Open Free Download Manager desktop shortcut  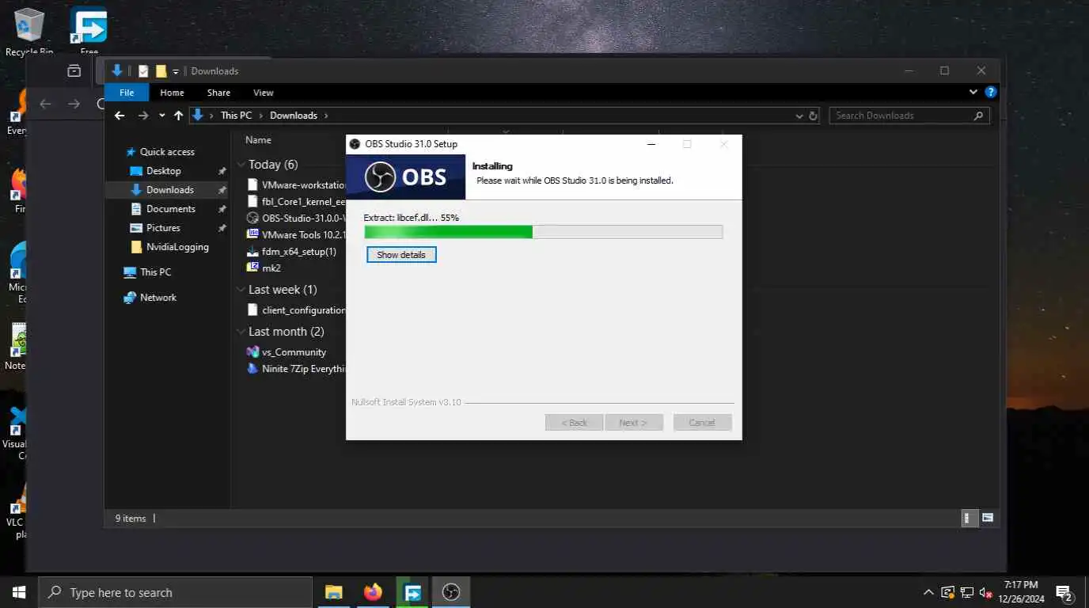pos(89,32)
